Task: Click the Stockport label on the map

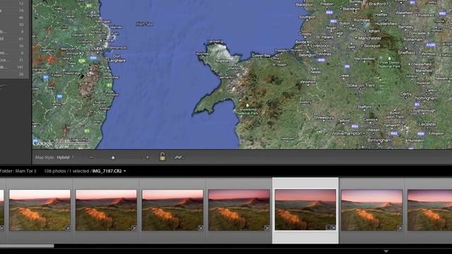Action: 372,46
